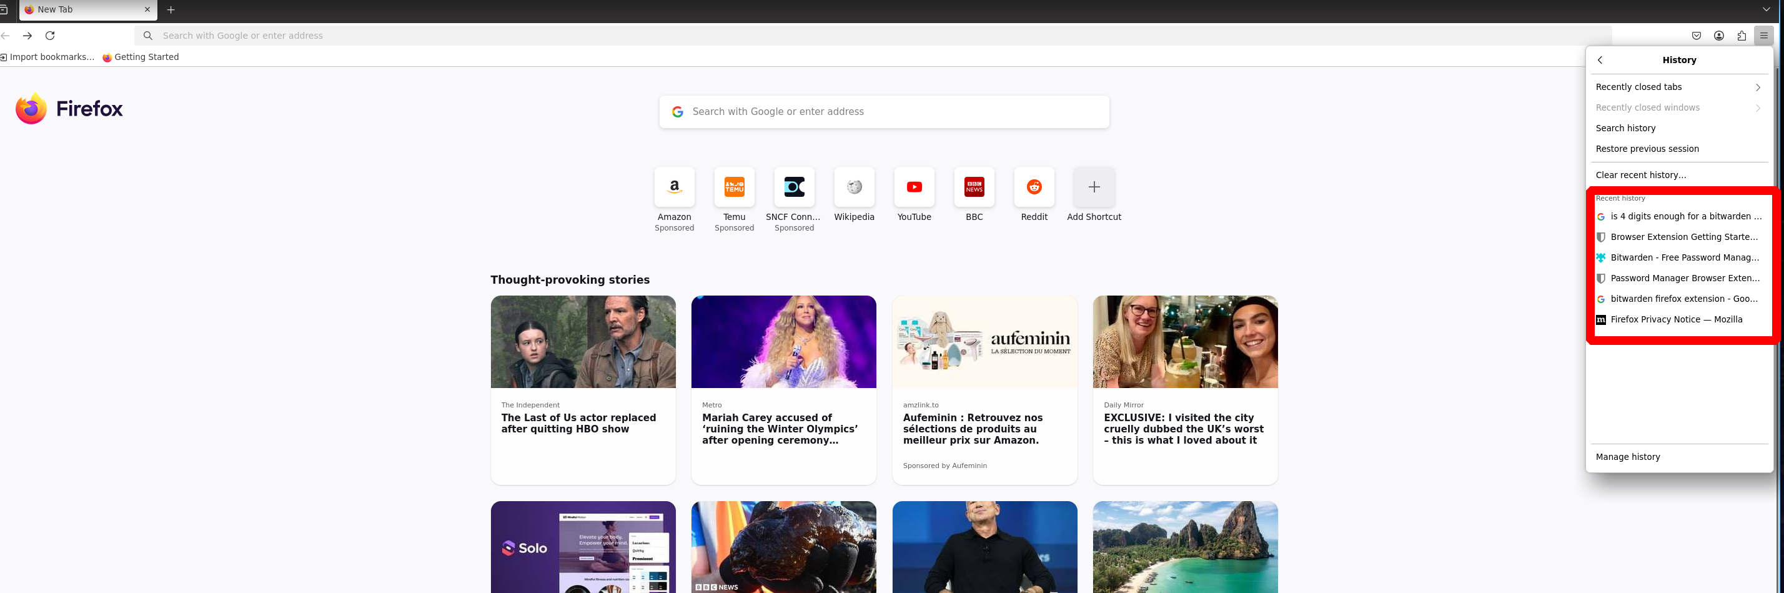
Task: Choose Restore previous session
Action: 1647,149
